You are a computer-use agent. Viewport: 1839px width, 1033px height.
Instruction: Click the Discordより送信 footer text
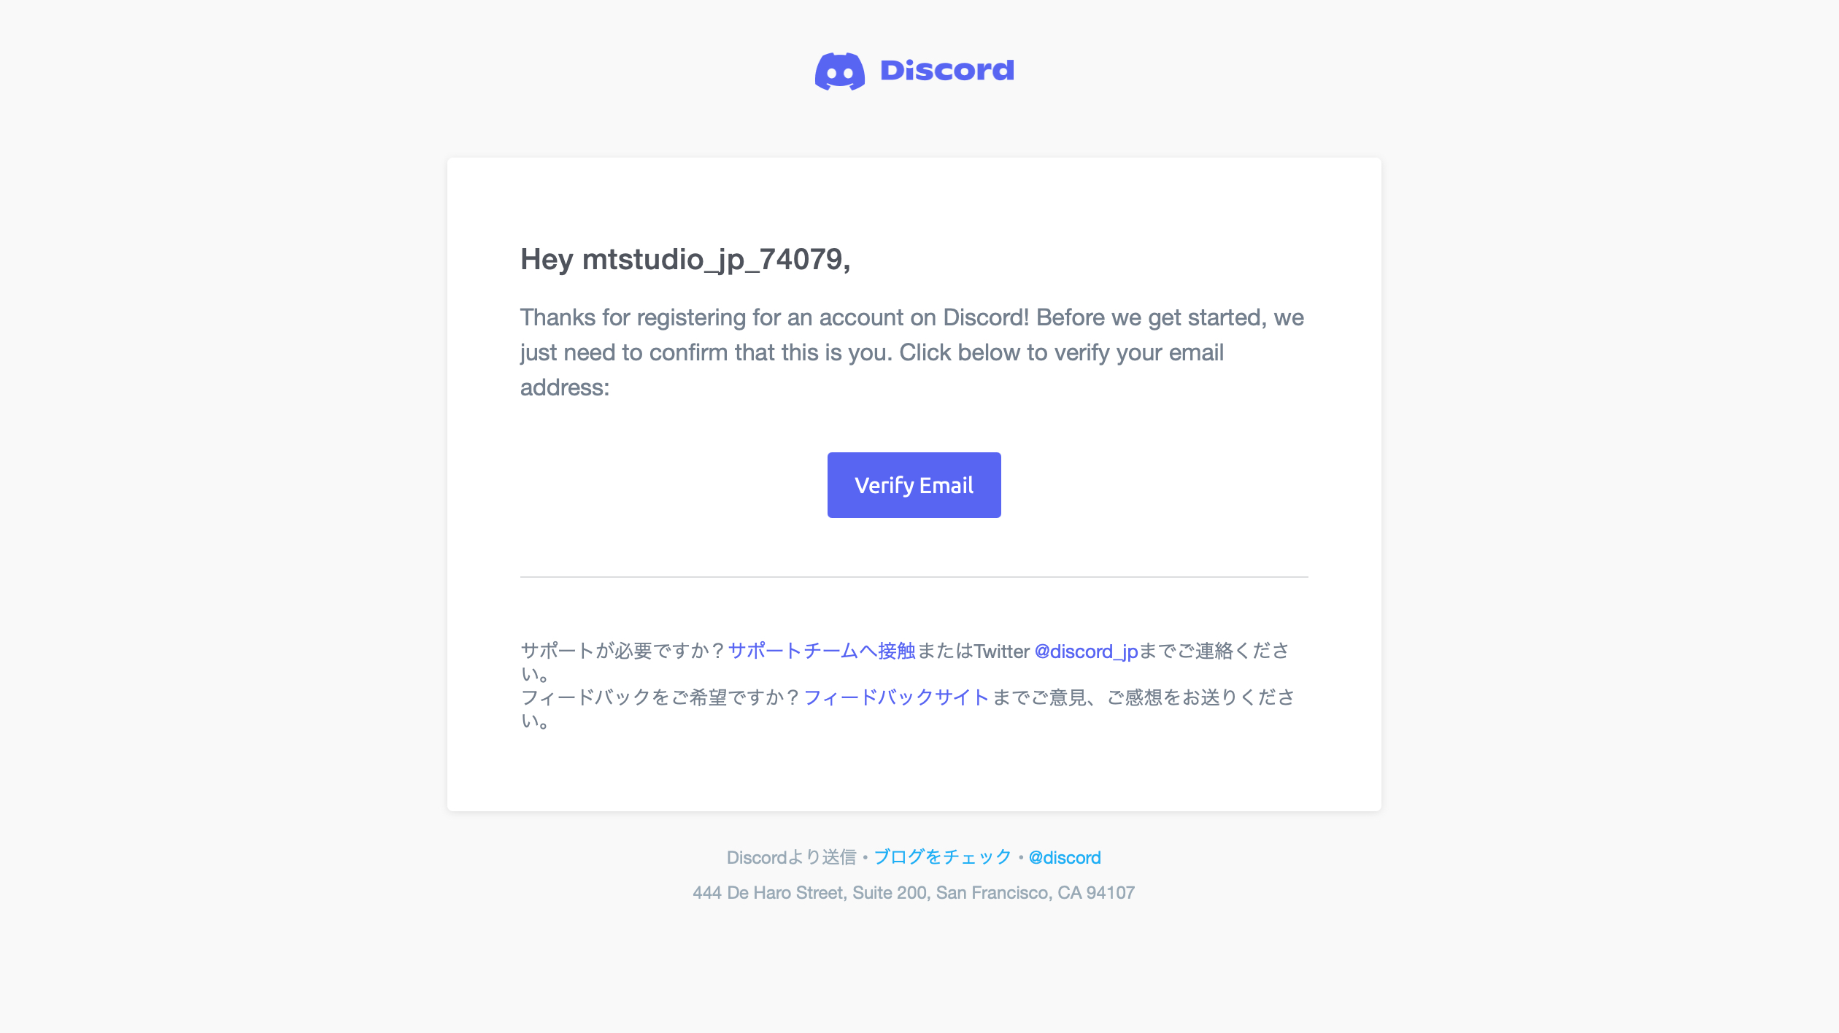point(791,857)
